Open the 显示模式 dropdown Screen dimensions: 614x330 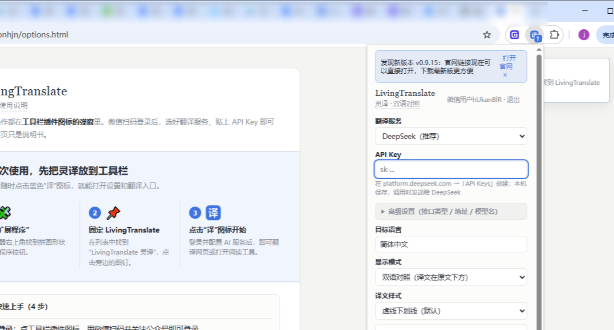pos(451,277)
